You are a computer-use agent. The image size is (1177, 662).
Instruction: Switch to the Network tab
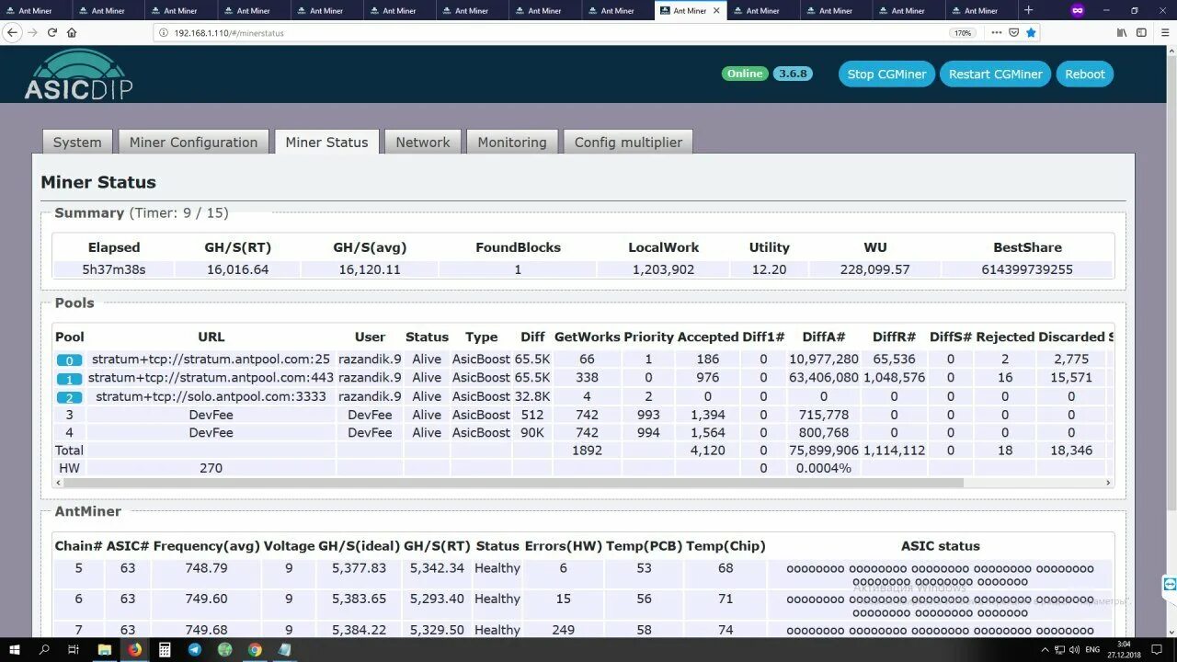coord(423,142)
